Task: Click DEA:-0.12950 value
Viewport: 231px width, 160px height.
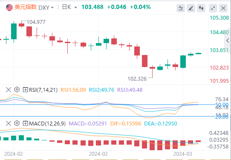Action: (x=161, y=124)
